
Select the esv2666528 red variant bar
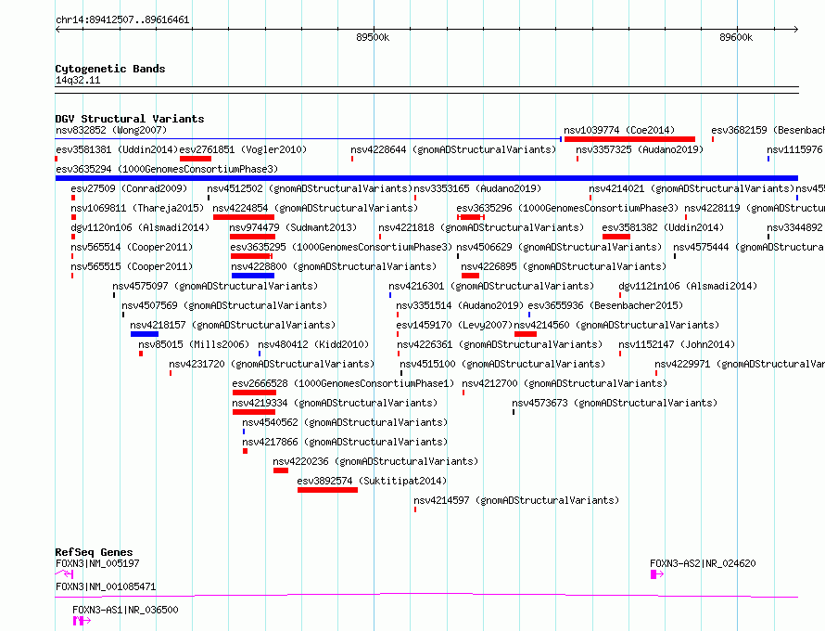[254, 393]
